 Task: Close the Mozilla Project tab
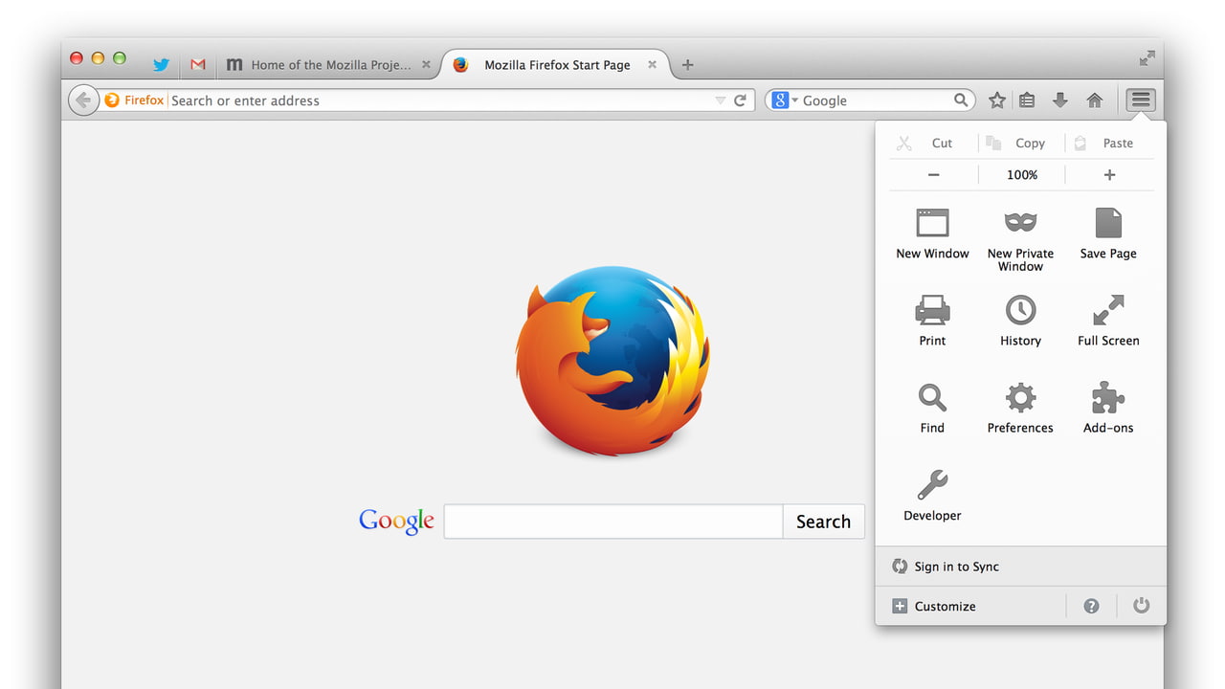click(x=427, y=65)
